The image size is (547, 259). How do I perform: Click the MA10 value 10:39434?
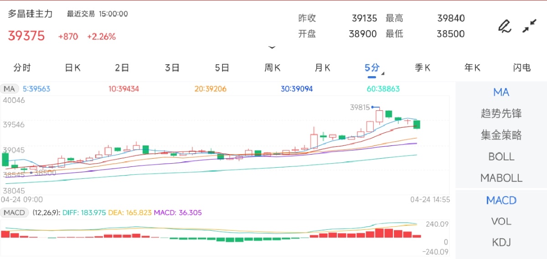[124, 89]
